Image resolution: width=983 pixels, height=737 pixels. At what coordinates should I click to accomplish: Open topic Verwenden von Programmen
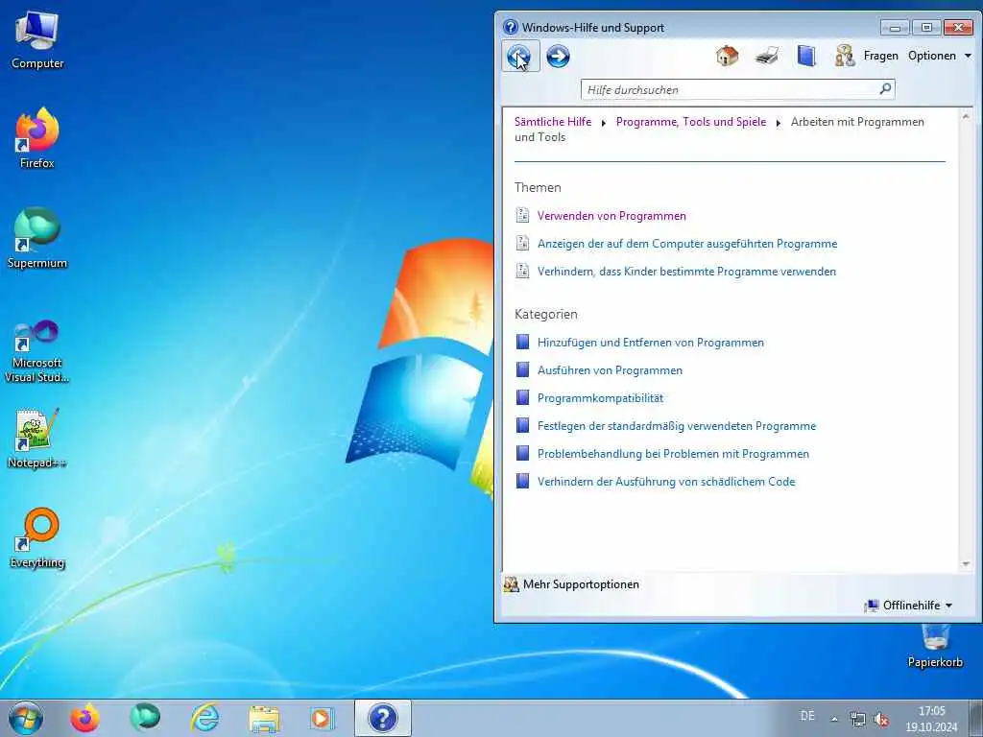pos(611,216)
